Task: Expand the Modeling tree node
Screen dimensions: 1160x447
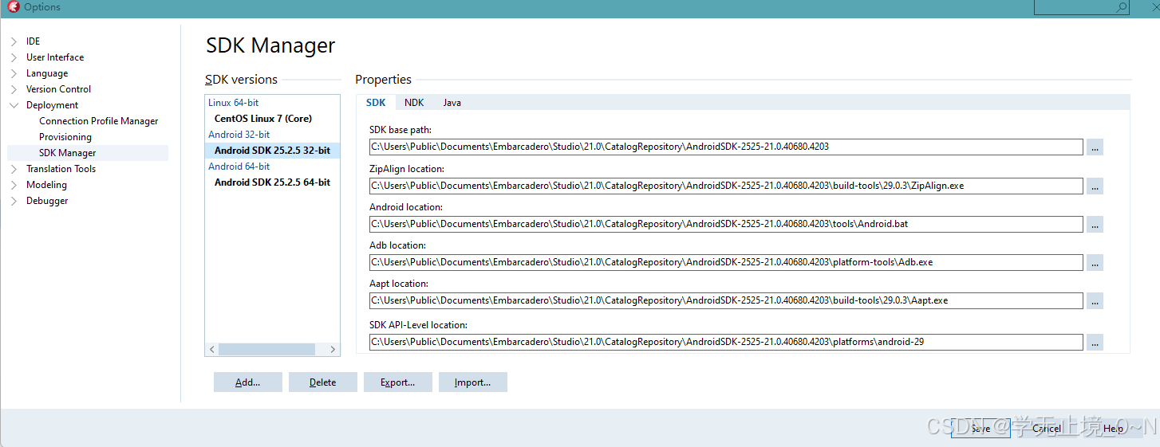Action: [x=14, y=185]
